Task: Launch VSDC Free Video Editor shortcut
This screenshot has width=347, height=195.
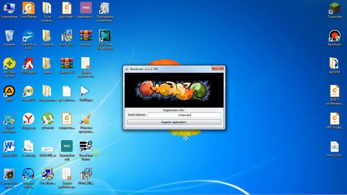Action: tap(105, 40)
